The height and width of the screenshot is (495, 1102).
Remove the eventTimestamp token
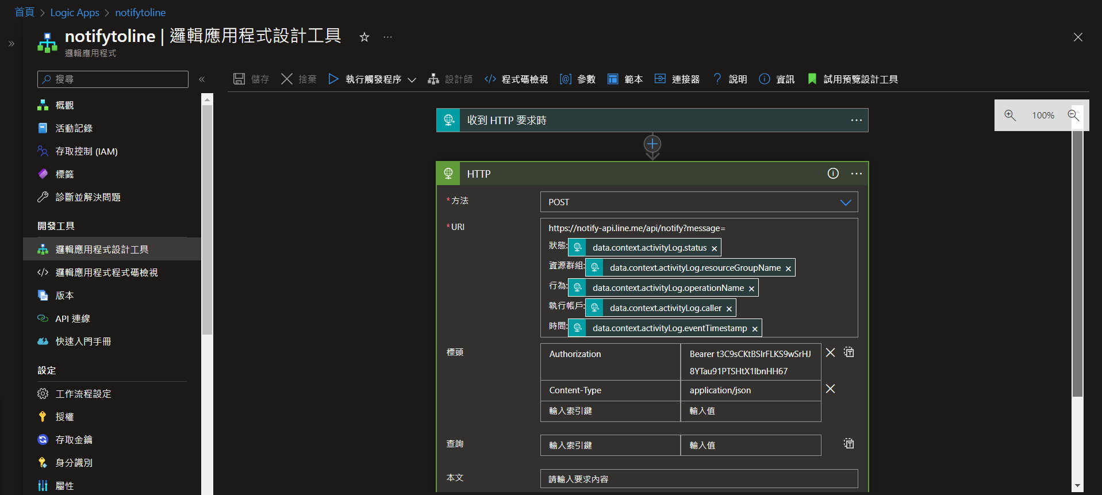coord(755,329)
